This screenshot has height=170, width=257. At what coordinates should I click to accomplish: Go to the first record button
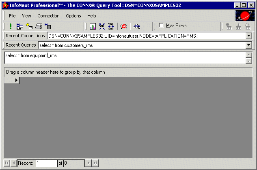pos(7,163)
